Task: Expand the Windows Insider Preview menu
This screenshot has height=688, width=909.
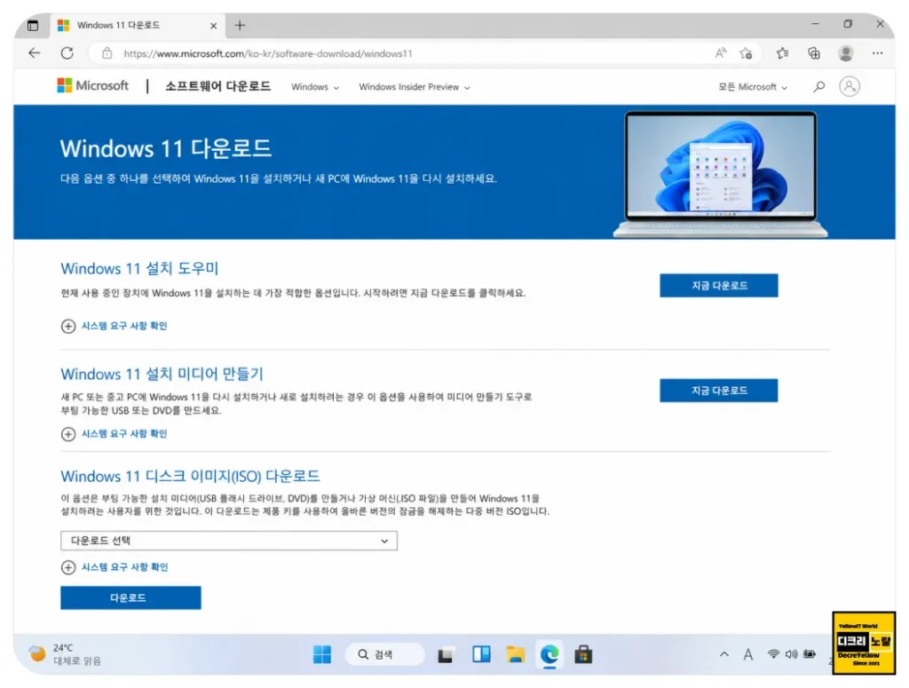Action: click(414, 87)
